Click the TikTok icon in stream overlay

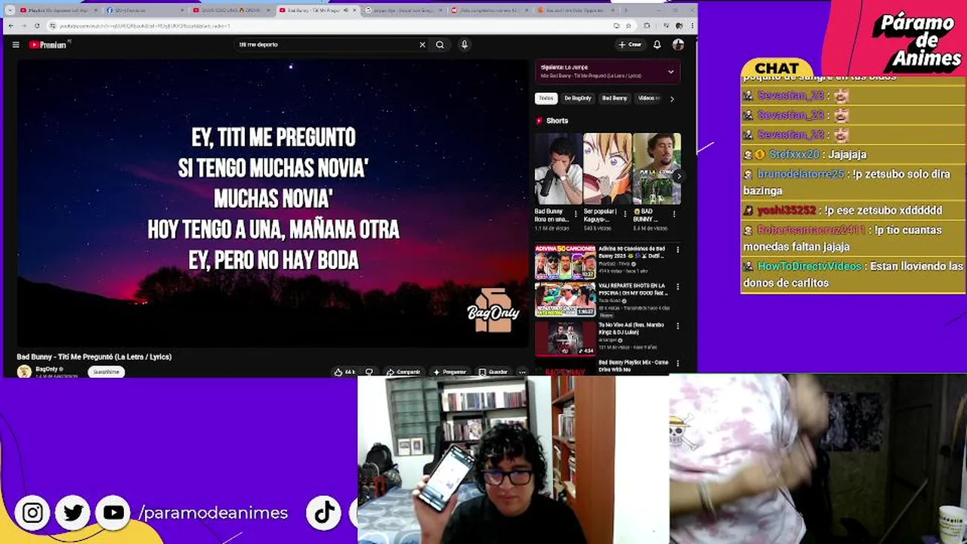pos(325,513)
